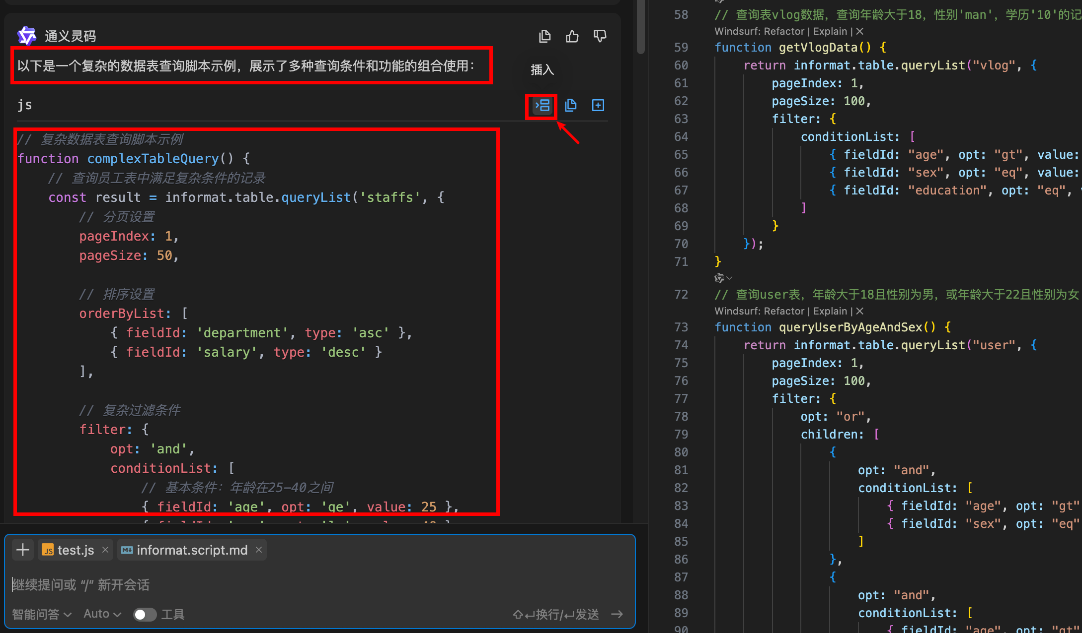Click Explain link above queryUserByAgeAndSex
The image size is (1082, 633).
click(830, 311)
